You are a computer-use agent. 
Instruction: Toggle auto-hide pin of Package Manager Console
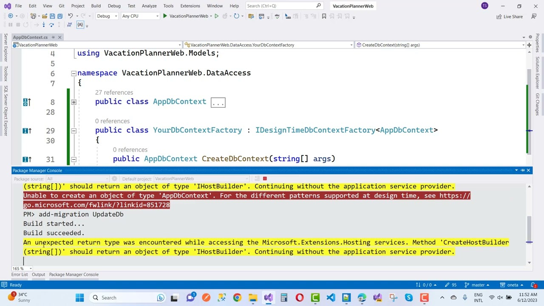(x=523, y=170)
